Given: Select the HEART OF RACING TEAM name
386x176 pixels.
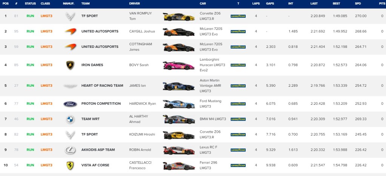Looking at the screenshot, I should point(102,86).
